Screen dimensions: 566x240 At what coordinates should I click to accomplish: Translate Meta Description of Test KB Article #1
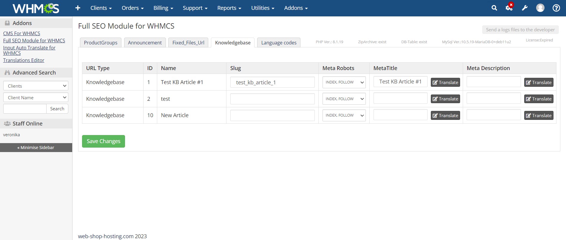click(x=539, y=83)
